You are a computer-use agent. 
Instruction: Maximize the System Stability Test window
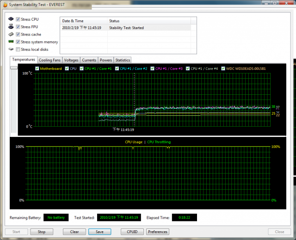pyautogui.click(x=275, y=3)
